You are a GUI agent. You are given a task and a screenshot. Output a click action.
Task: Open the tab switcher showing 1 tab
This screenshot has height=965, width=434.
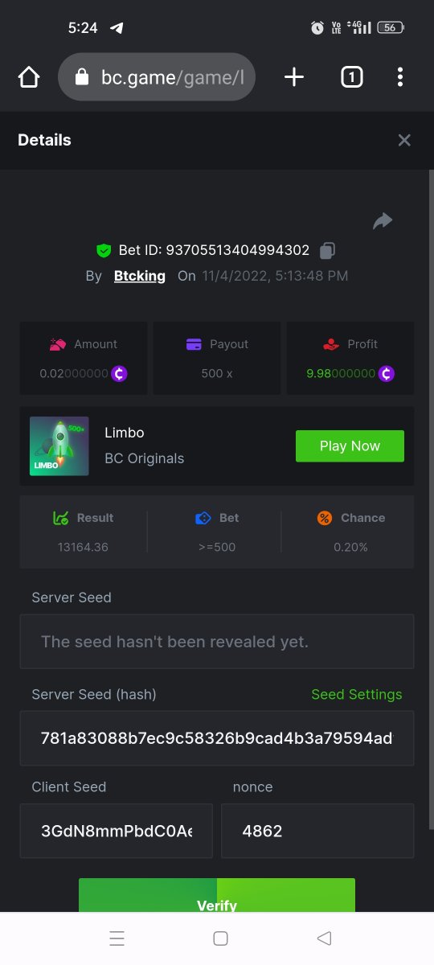tap(351, 77)
